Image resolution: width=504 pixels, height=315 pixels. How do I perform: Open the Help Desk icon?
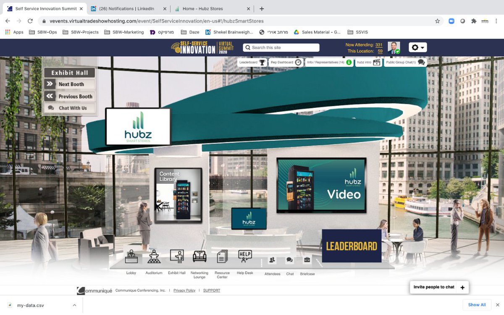tap(245, 256)
